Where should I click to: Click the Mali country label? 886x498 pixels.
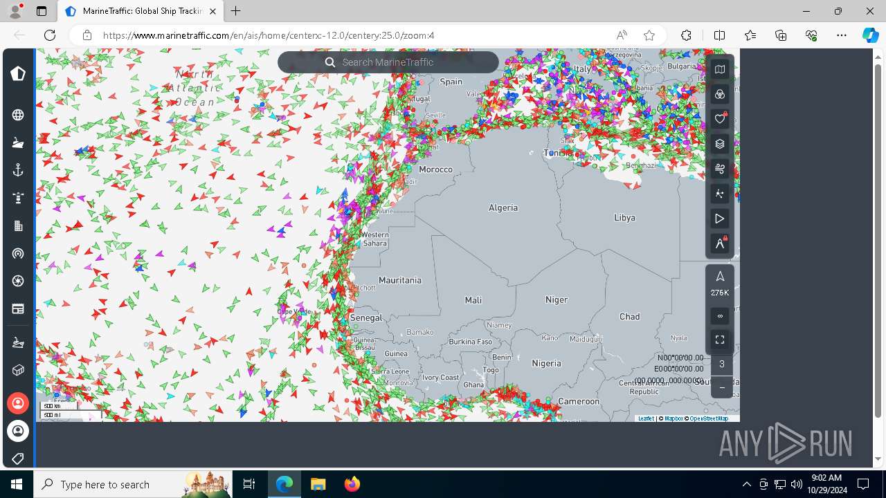473,300
